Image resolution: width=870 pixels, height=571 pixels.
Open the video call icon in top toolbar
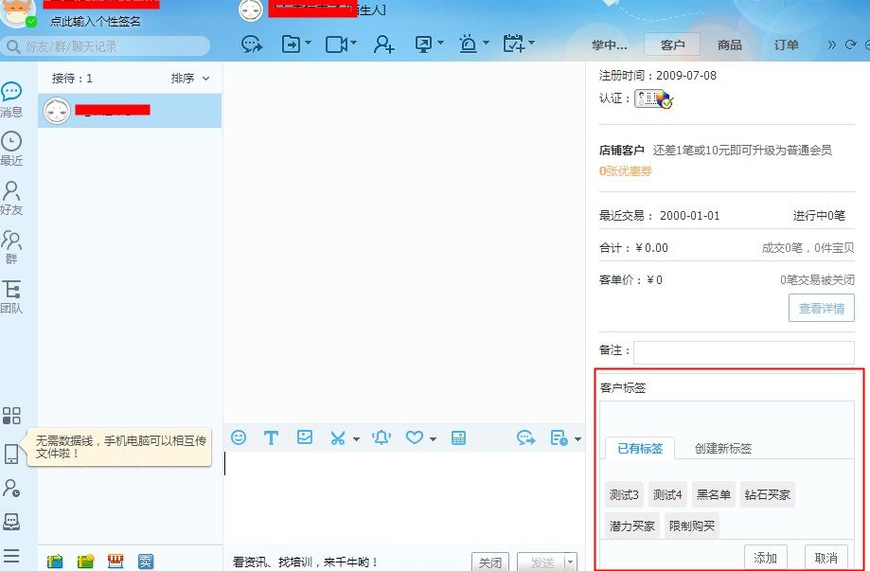(x=337, y=45)
